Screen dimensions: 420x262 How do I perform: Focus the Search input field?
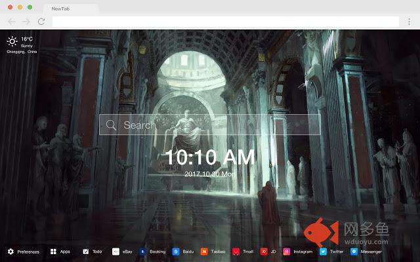[210, 124]
